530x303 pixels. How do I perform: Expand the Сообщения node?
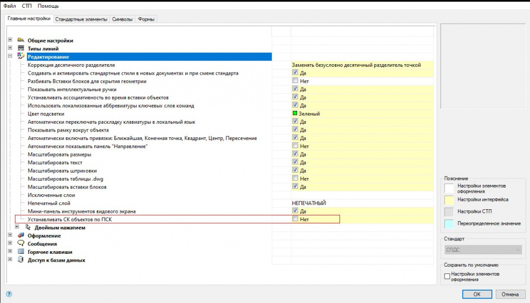pyautogui.click(x=10, y=243)
